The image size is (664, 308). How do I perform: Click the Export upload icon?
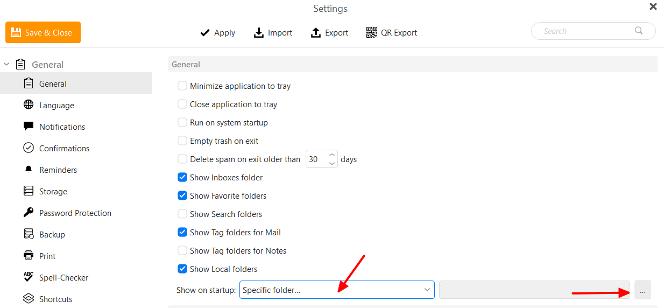[316, 32]
